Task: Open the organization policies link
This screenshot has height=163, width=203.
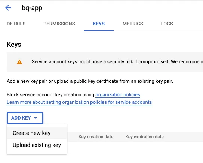Action: click(x=118, y=95)
